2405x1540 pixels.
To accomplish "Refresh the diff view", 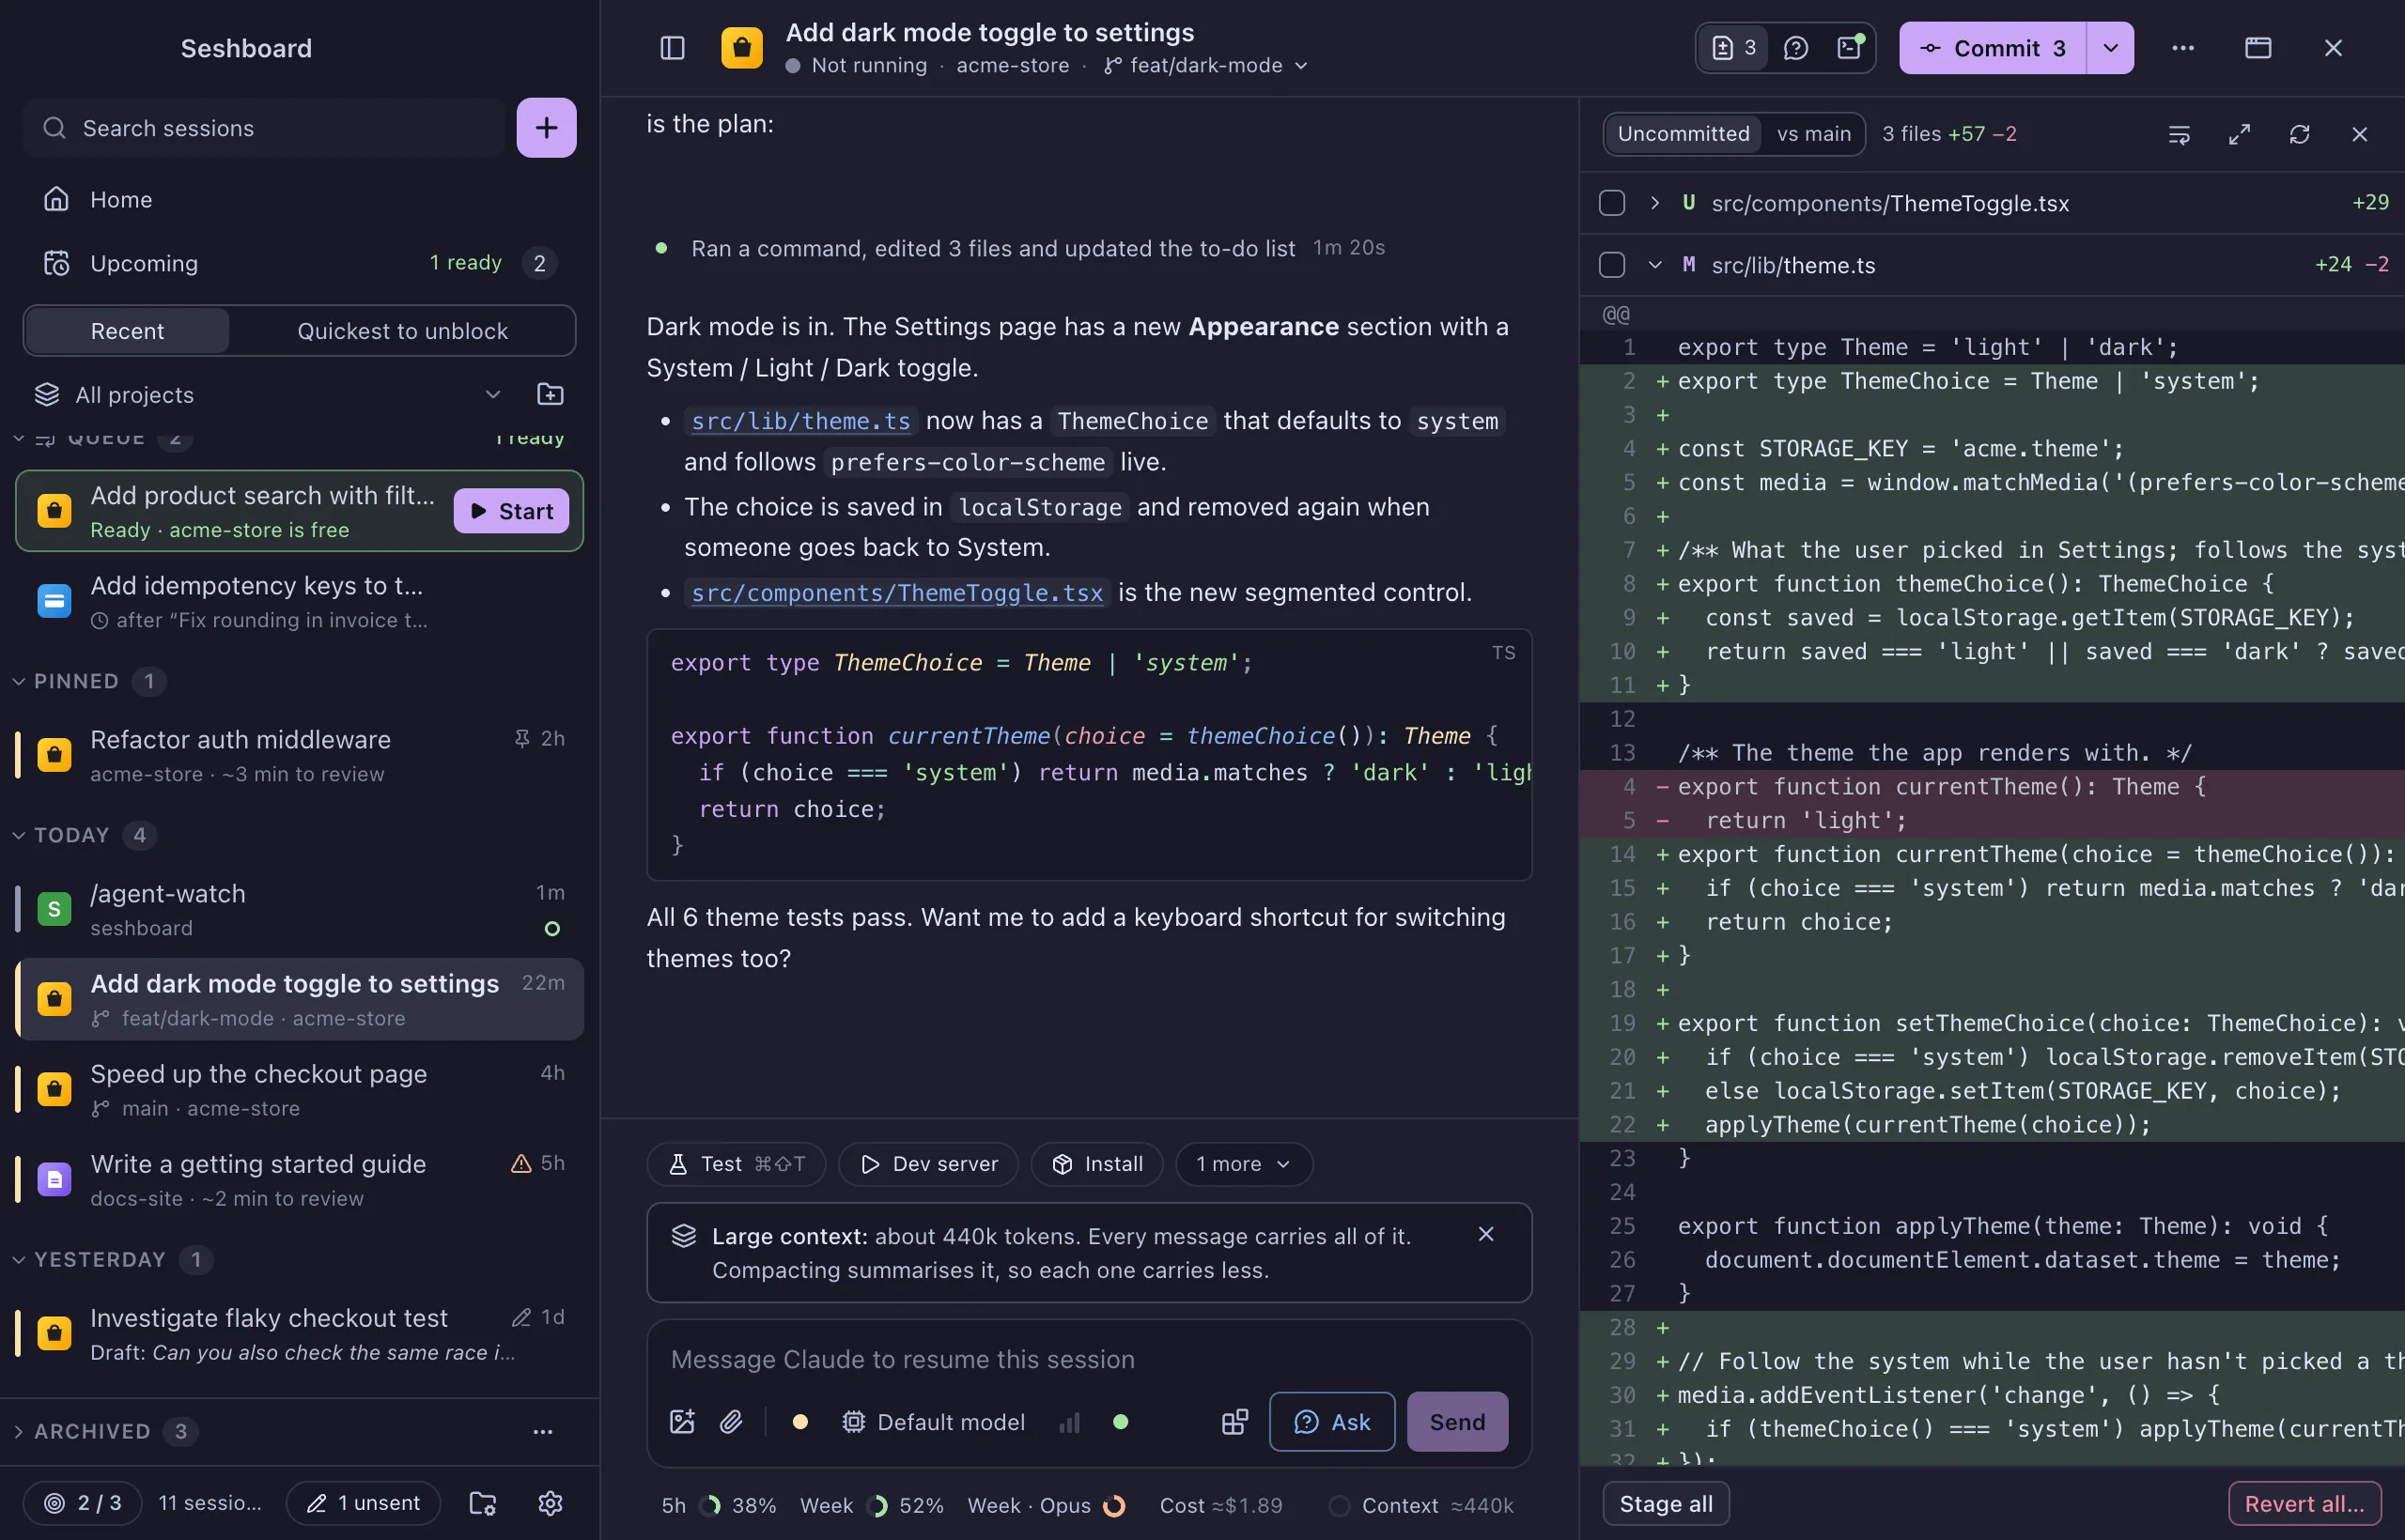I will tap(2299, 134).
